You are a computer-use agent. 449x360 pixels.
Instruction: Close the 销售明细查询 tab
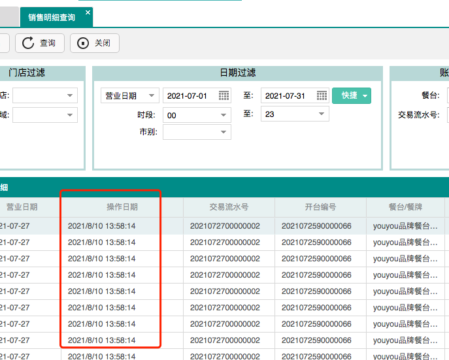pos(88,12)
